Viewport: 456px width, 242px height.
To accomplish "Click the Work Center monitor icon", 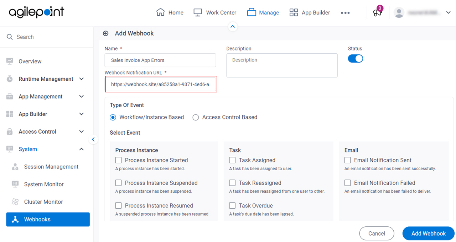I will point(198,12).
